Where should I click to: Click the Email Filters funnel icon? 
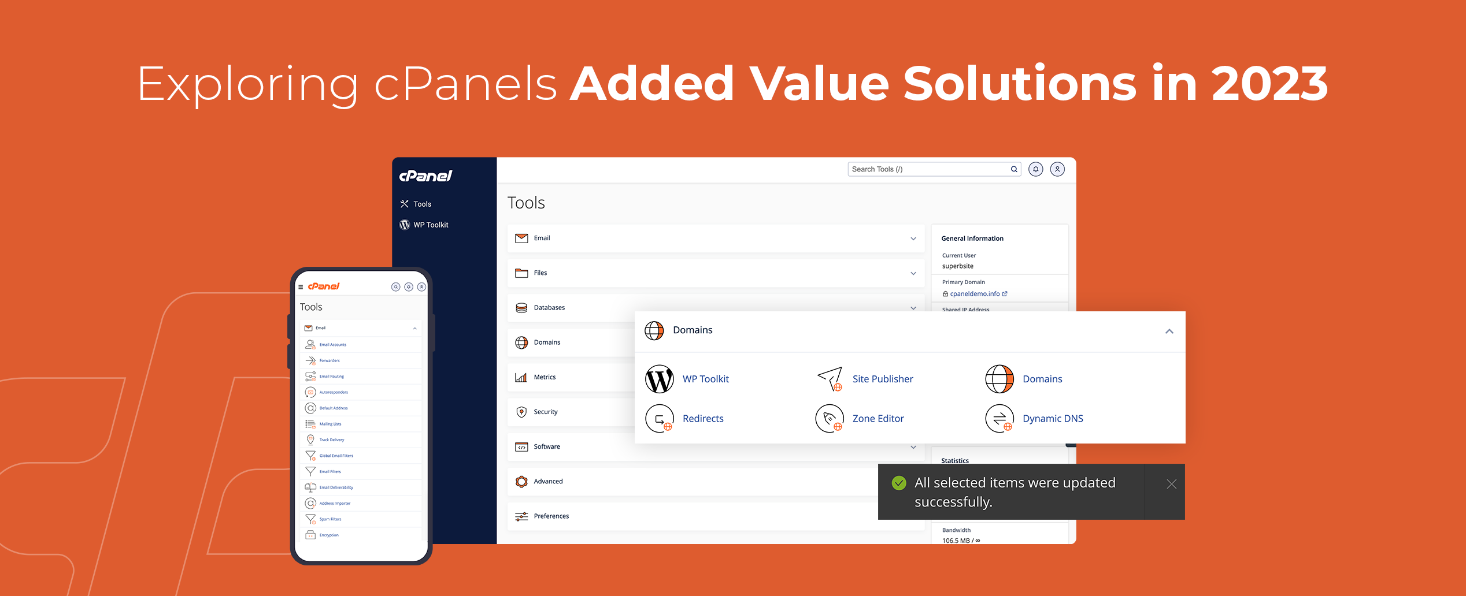310,471
